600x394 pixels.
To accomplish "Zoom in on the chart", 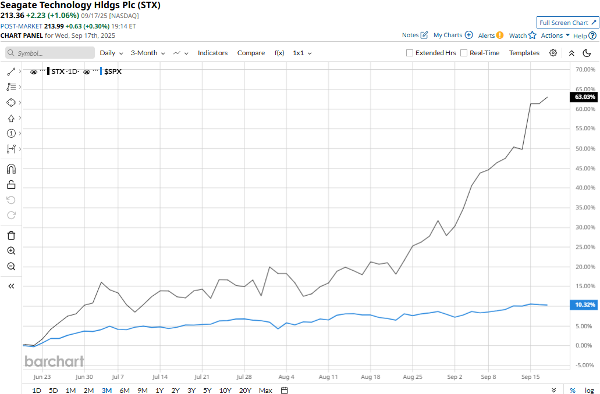I will coord(11,250).
